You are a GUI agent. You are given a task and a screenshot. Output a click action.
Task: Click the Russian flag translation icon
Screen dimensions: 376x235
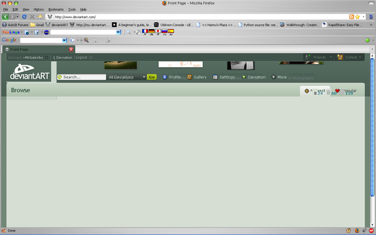tap(164, 31)
